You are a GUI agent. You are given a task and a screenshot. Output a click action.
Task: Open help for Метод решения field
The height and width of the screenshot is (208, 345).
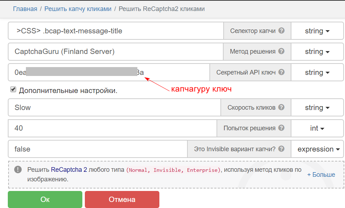(281, 51)
